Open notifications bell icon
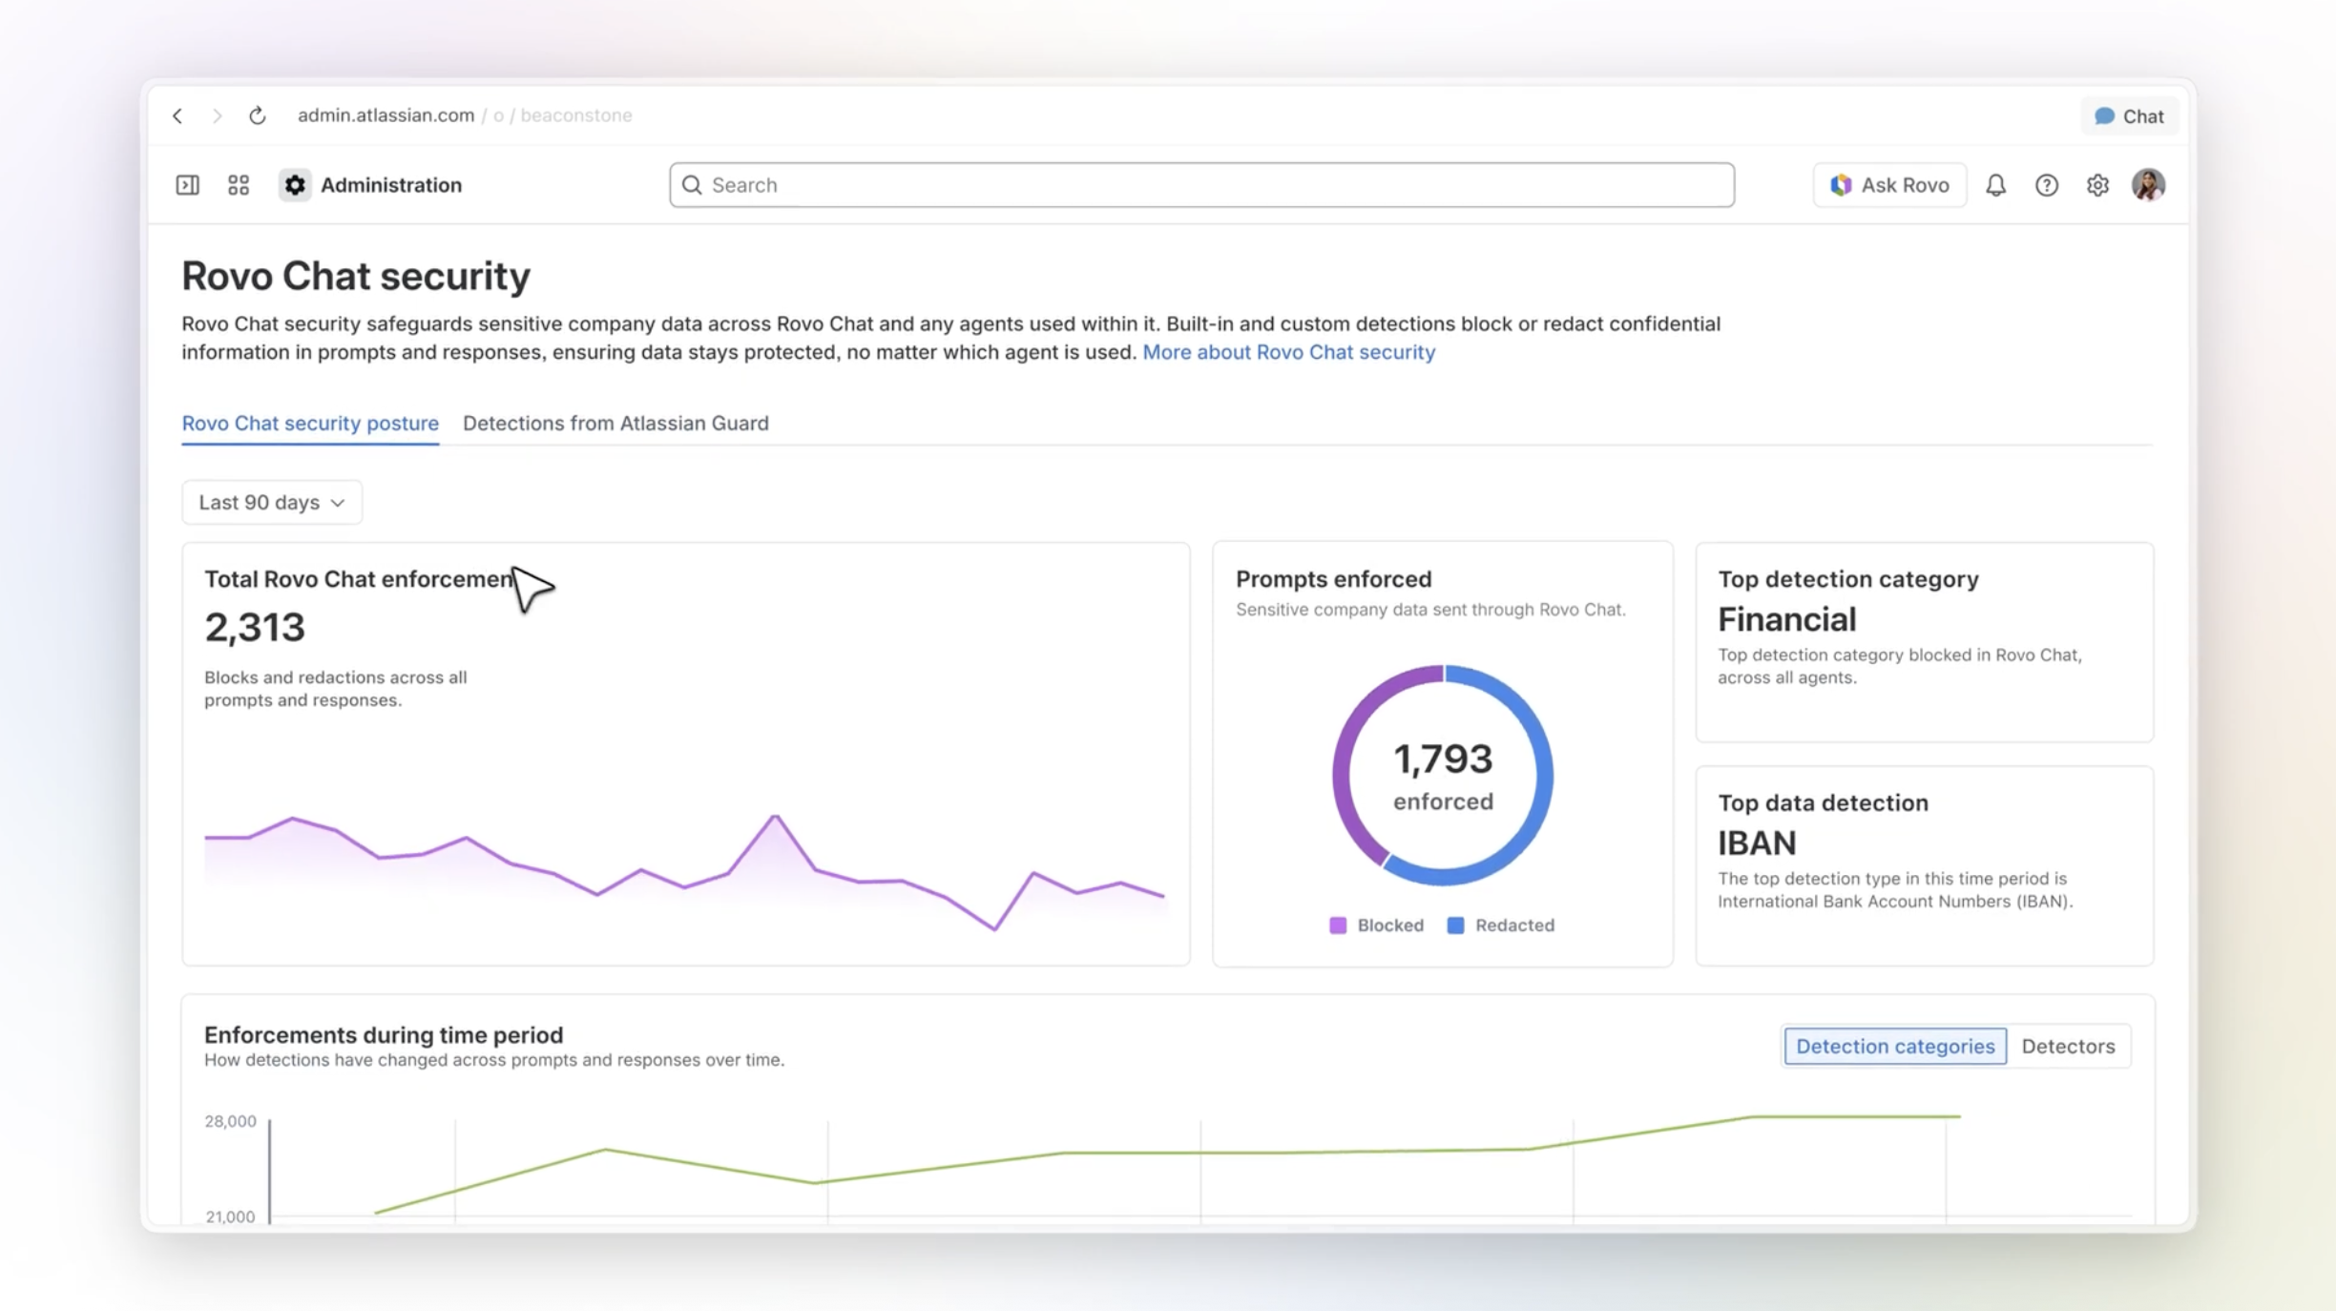The width and height of the screenshot is (2336, 1311). [x=1996, y=185]
